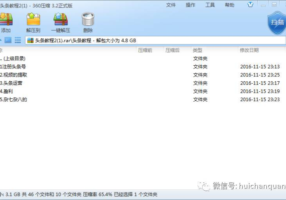Click the 添加 (Add) toolbar icon
This screenshot has width=286, height=200.
6,20
